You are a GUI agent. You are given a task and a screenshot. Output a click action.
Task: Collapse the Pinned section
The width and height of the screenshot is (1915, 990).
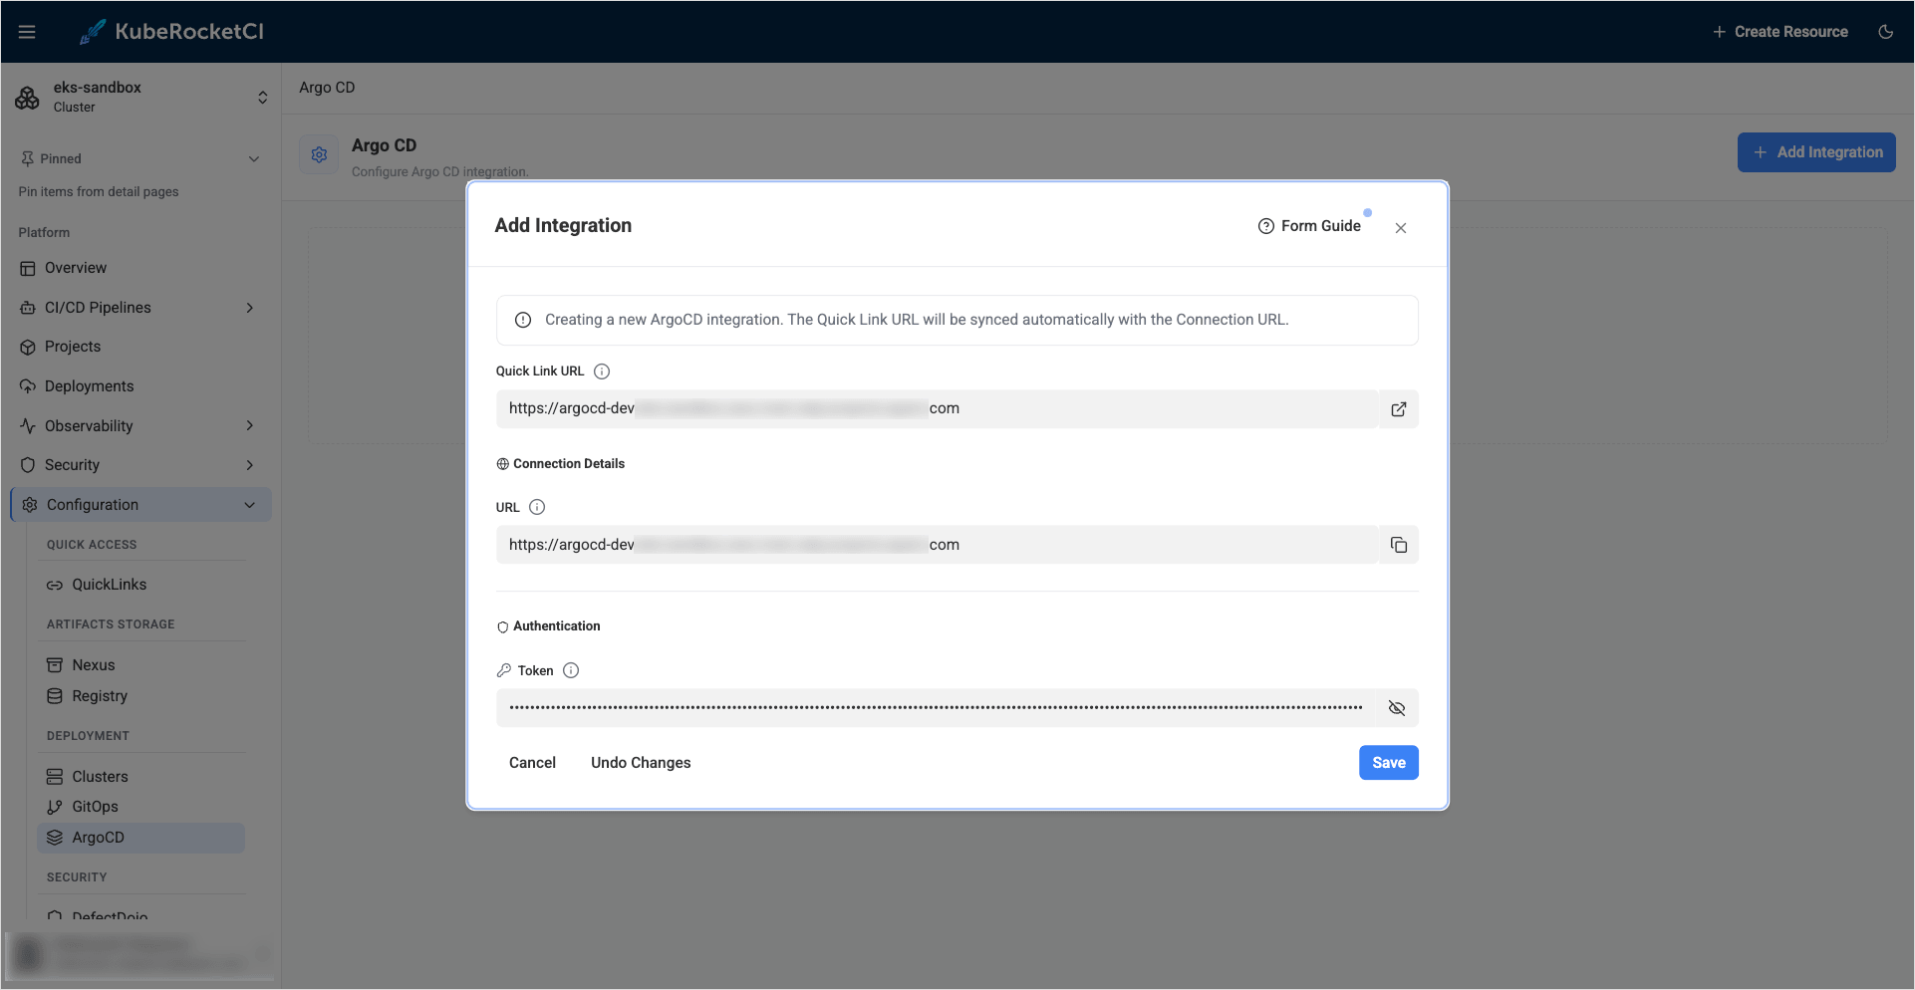tap(253, 158)
